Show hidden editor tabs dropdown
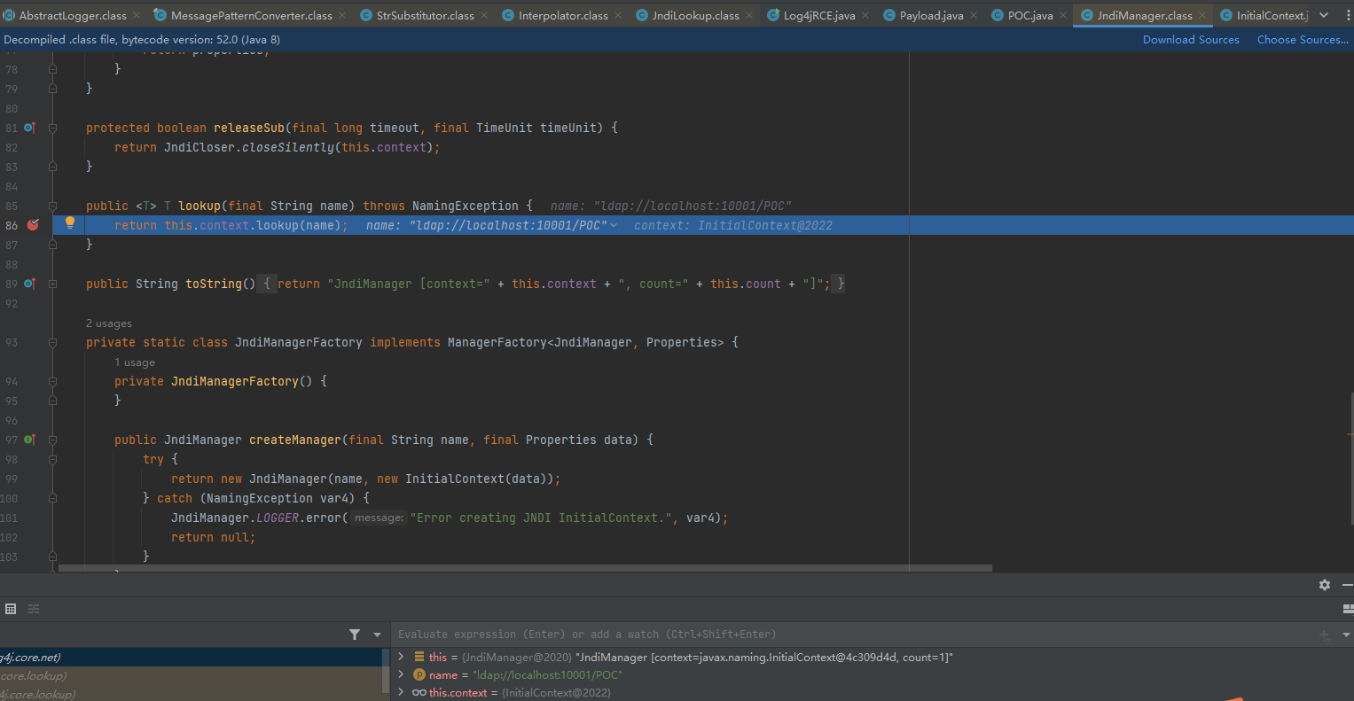The width and height of the screenshot is (1354, 701). (1324, 15)
